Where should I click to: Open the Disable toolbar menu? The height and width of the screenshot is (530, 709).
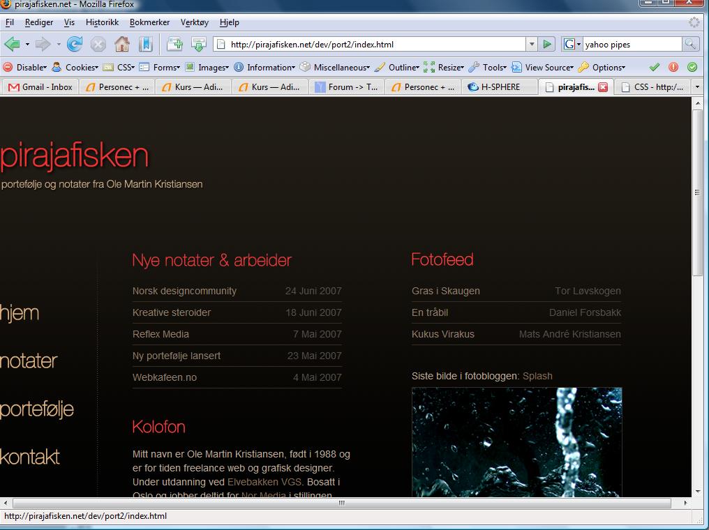(x=25, y=68)
